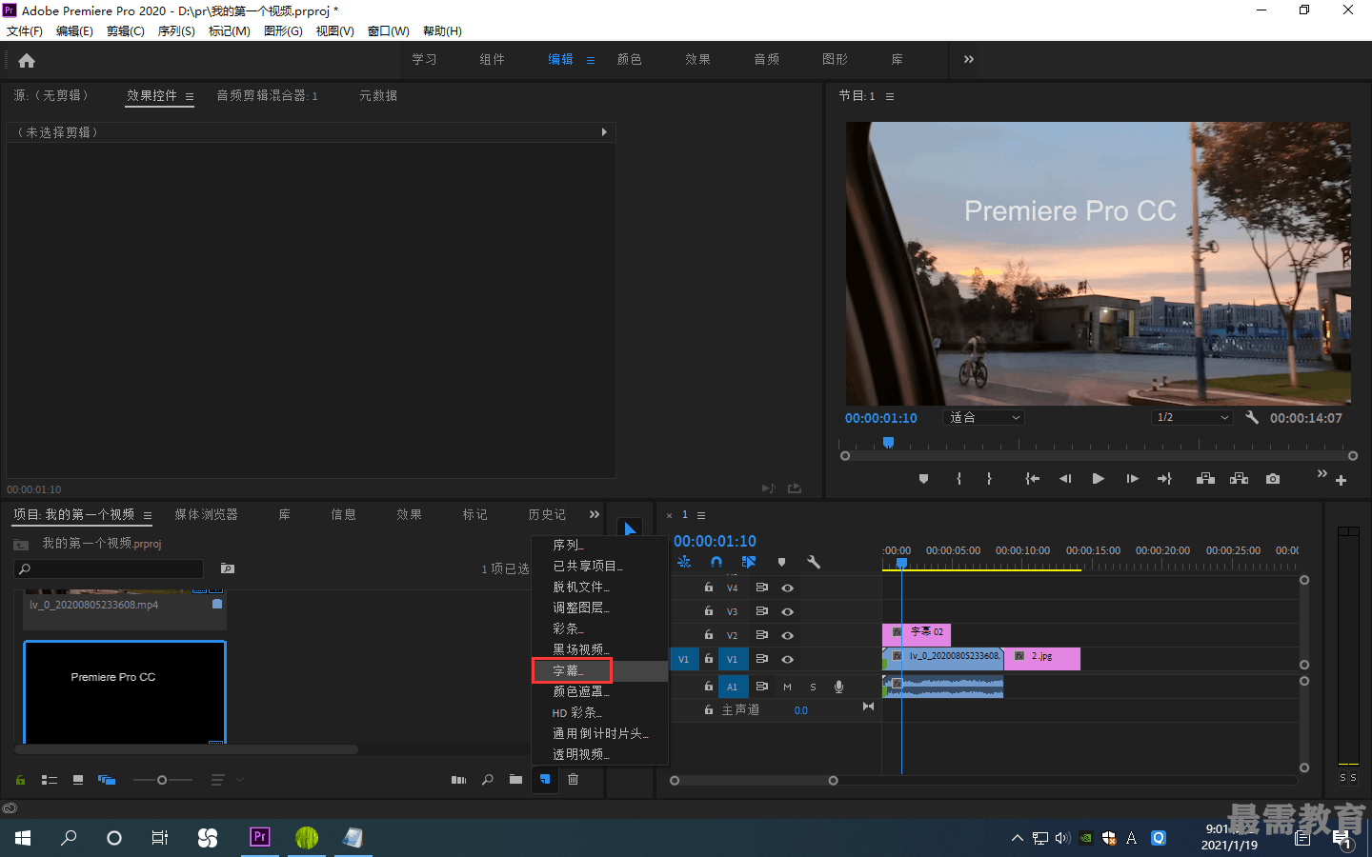Hide track V4 with eye icon
The image size is (1372, 857).
[x=788, y=588]
